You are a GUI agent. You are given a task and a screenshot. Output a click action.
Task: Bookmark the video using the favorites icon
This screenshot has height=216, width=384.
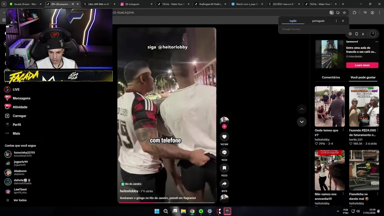point(224,168)
